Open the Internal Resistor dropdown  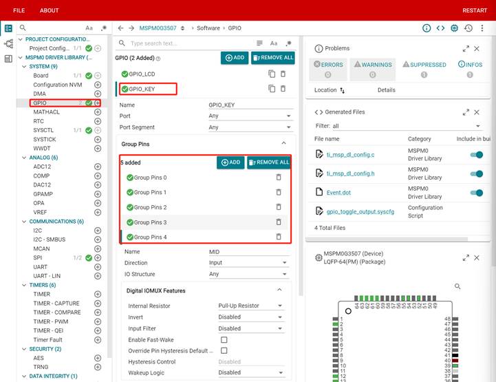click(250, 306)
